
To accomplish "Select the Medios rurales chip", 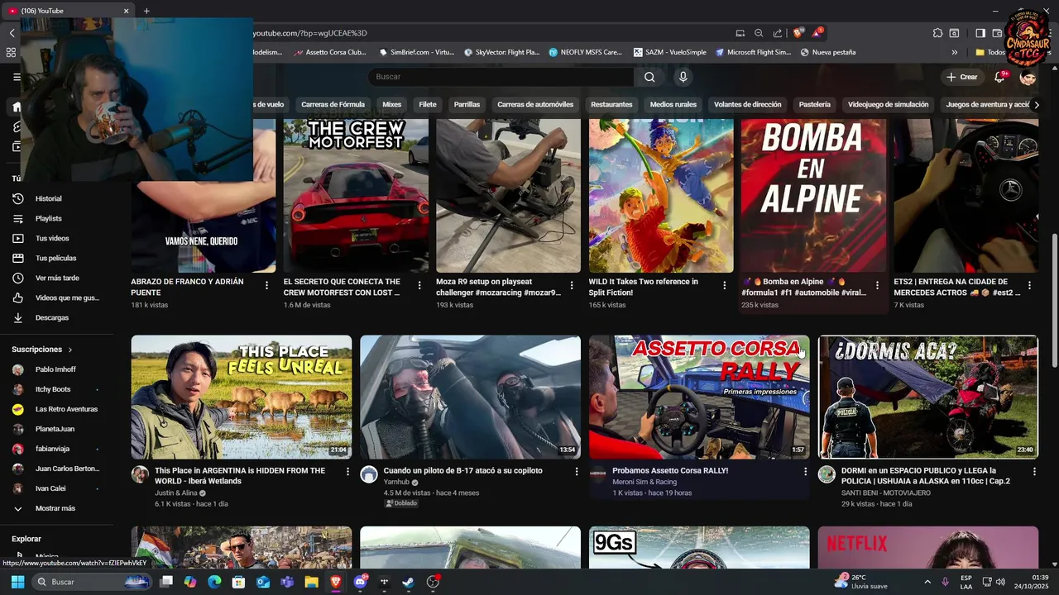I will click(673, 105).
